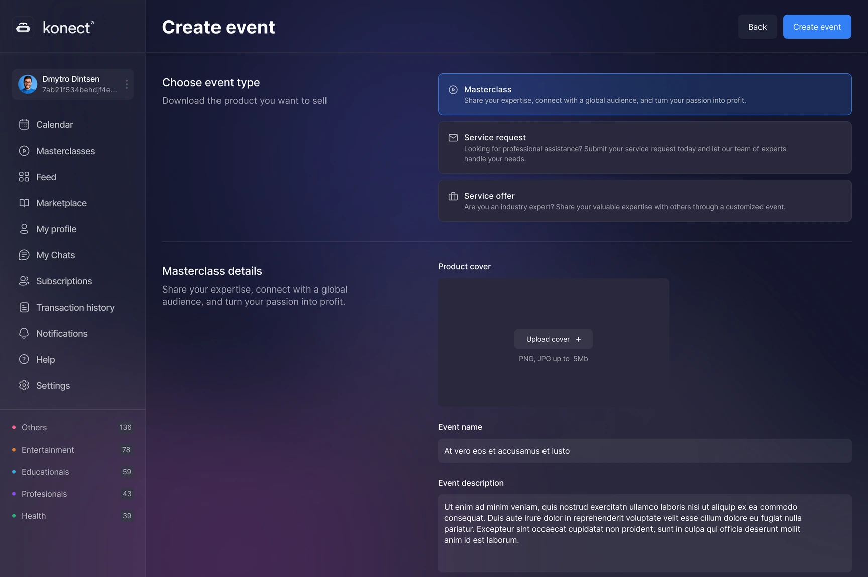868x577 pixels.
Task: Open the three-dot menu beside Dmytro Dintsen
Action: coord(127,84)
